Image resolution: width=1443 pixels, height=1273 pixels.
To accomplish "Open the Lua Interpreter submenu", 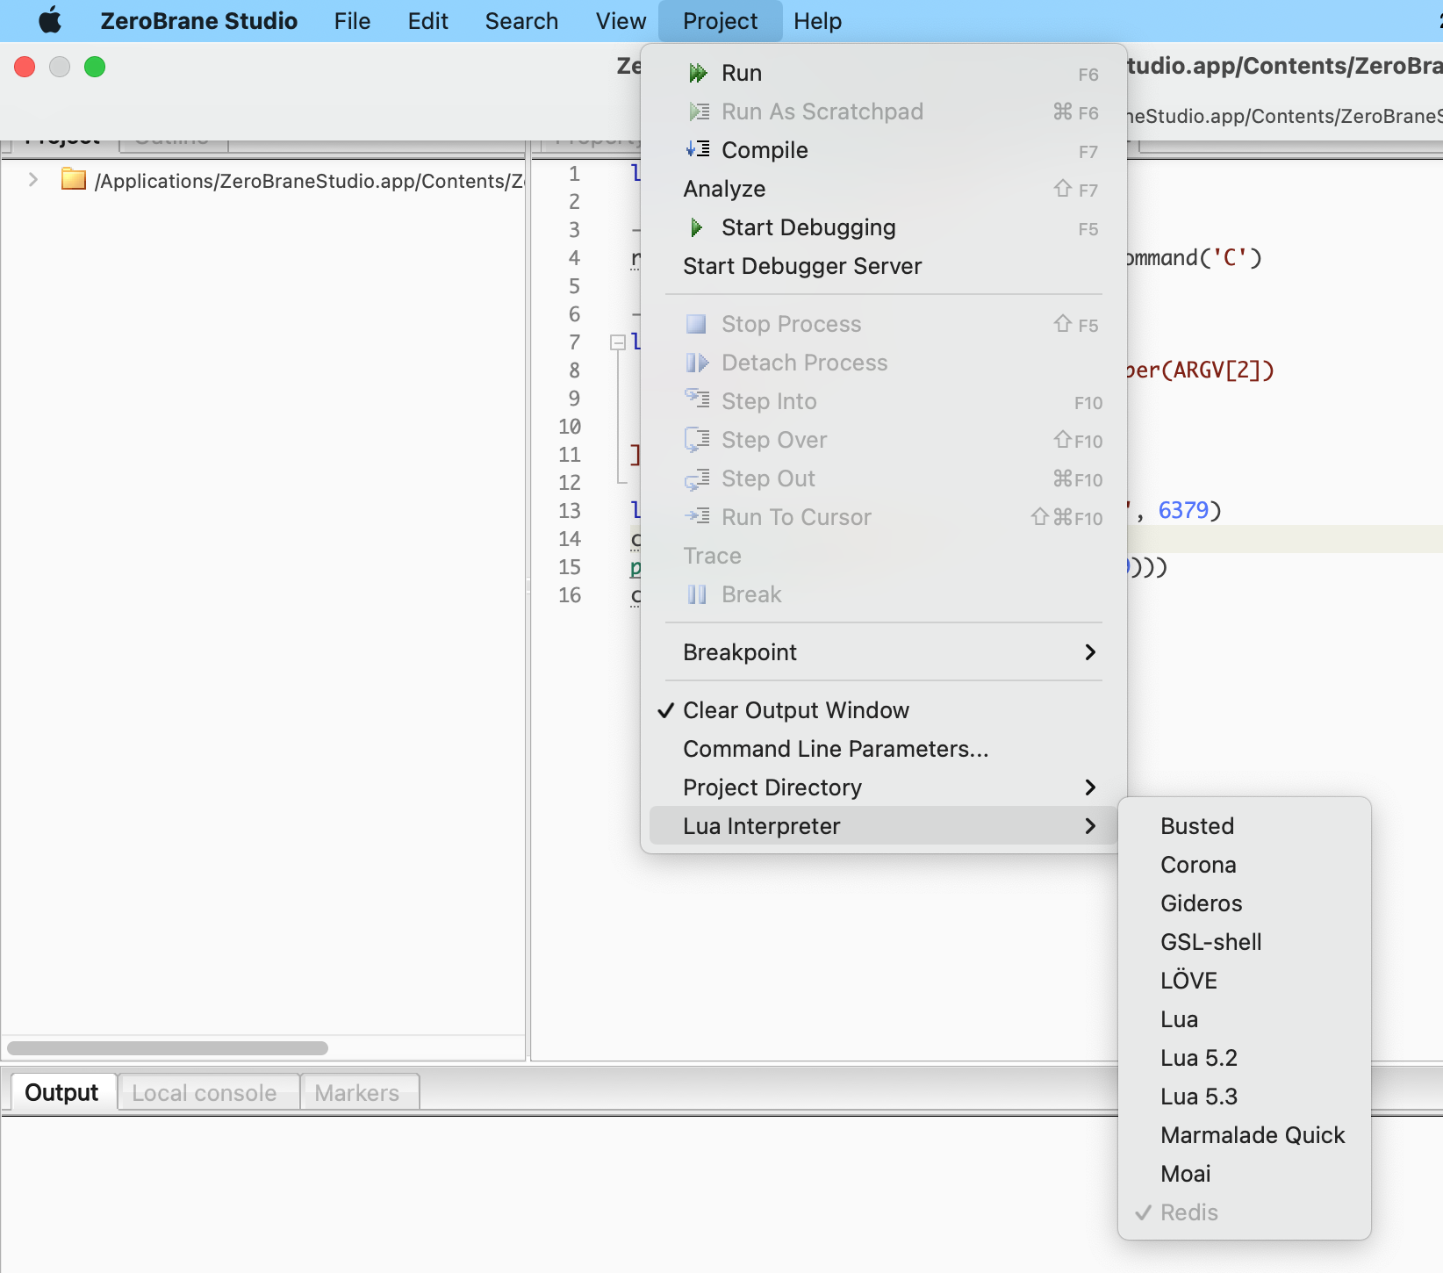I will [883, 826].
